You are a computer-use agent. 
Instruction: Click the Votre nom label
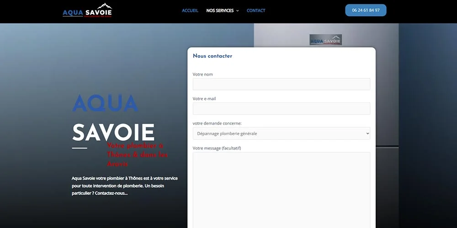pos(203,74)
